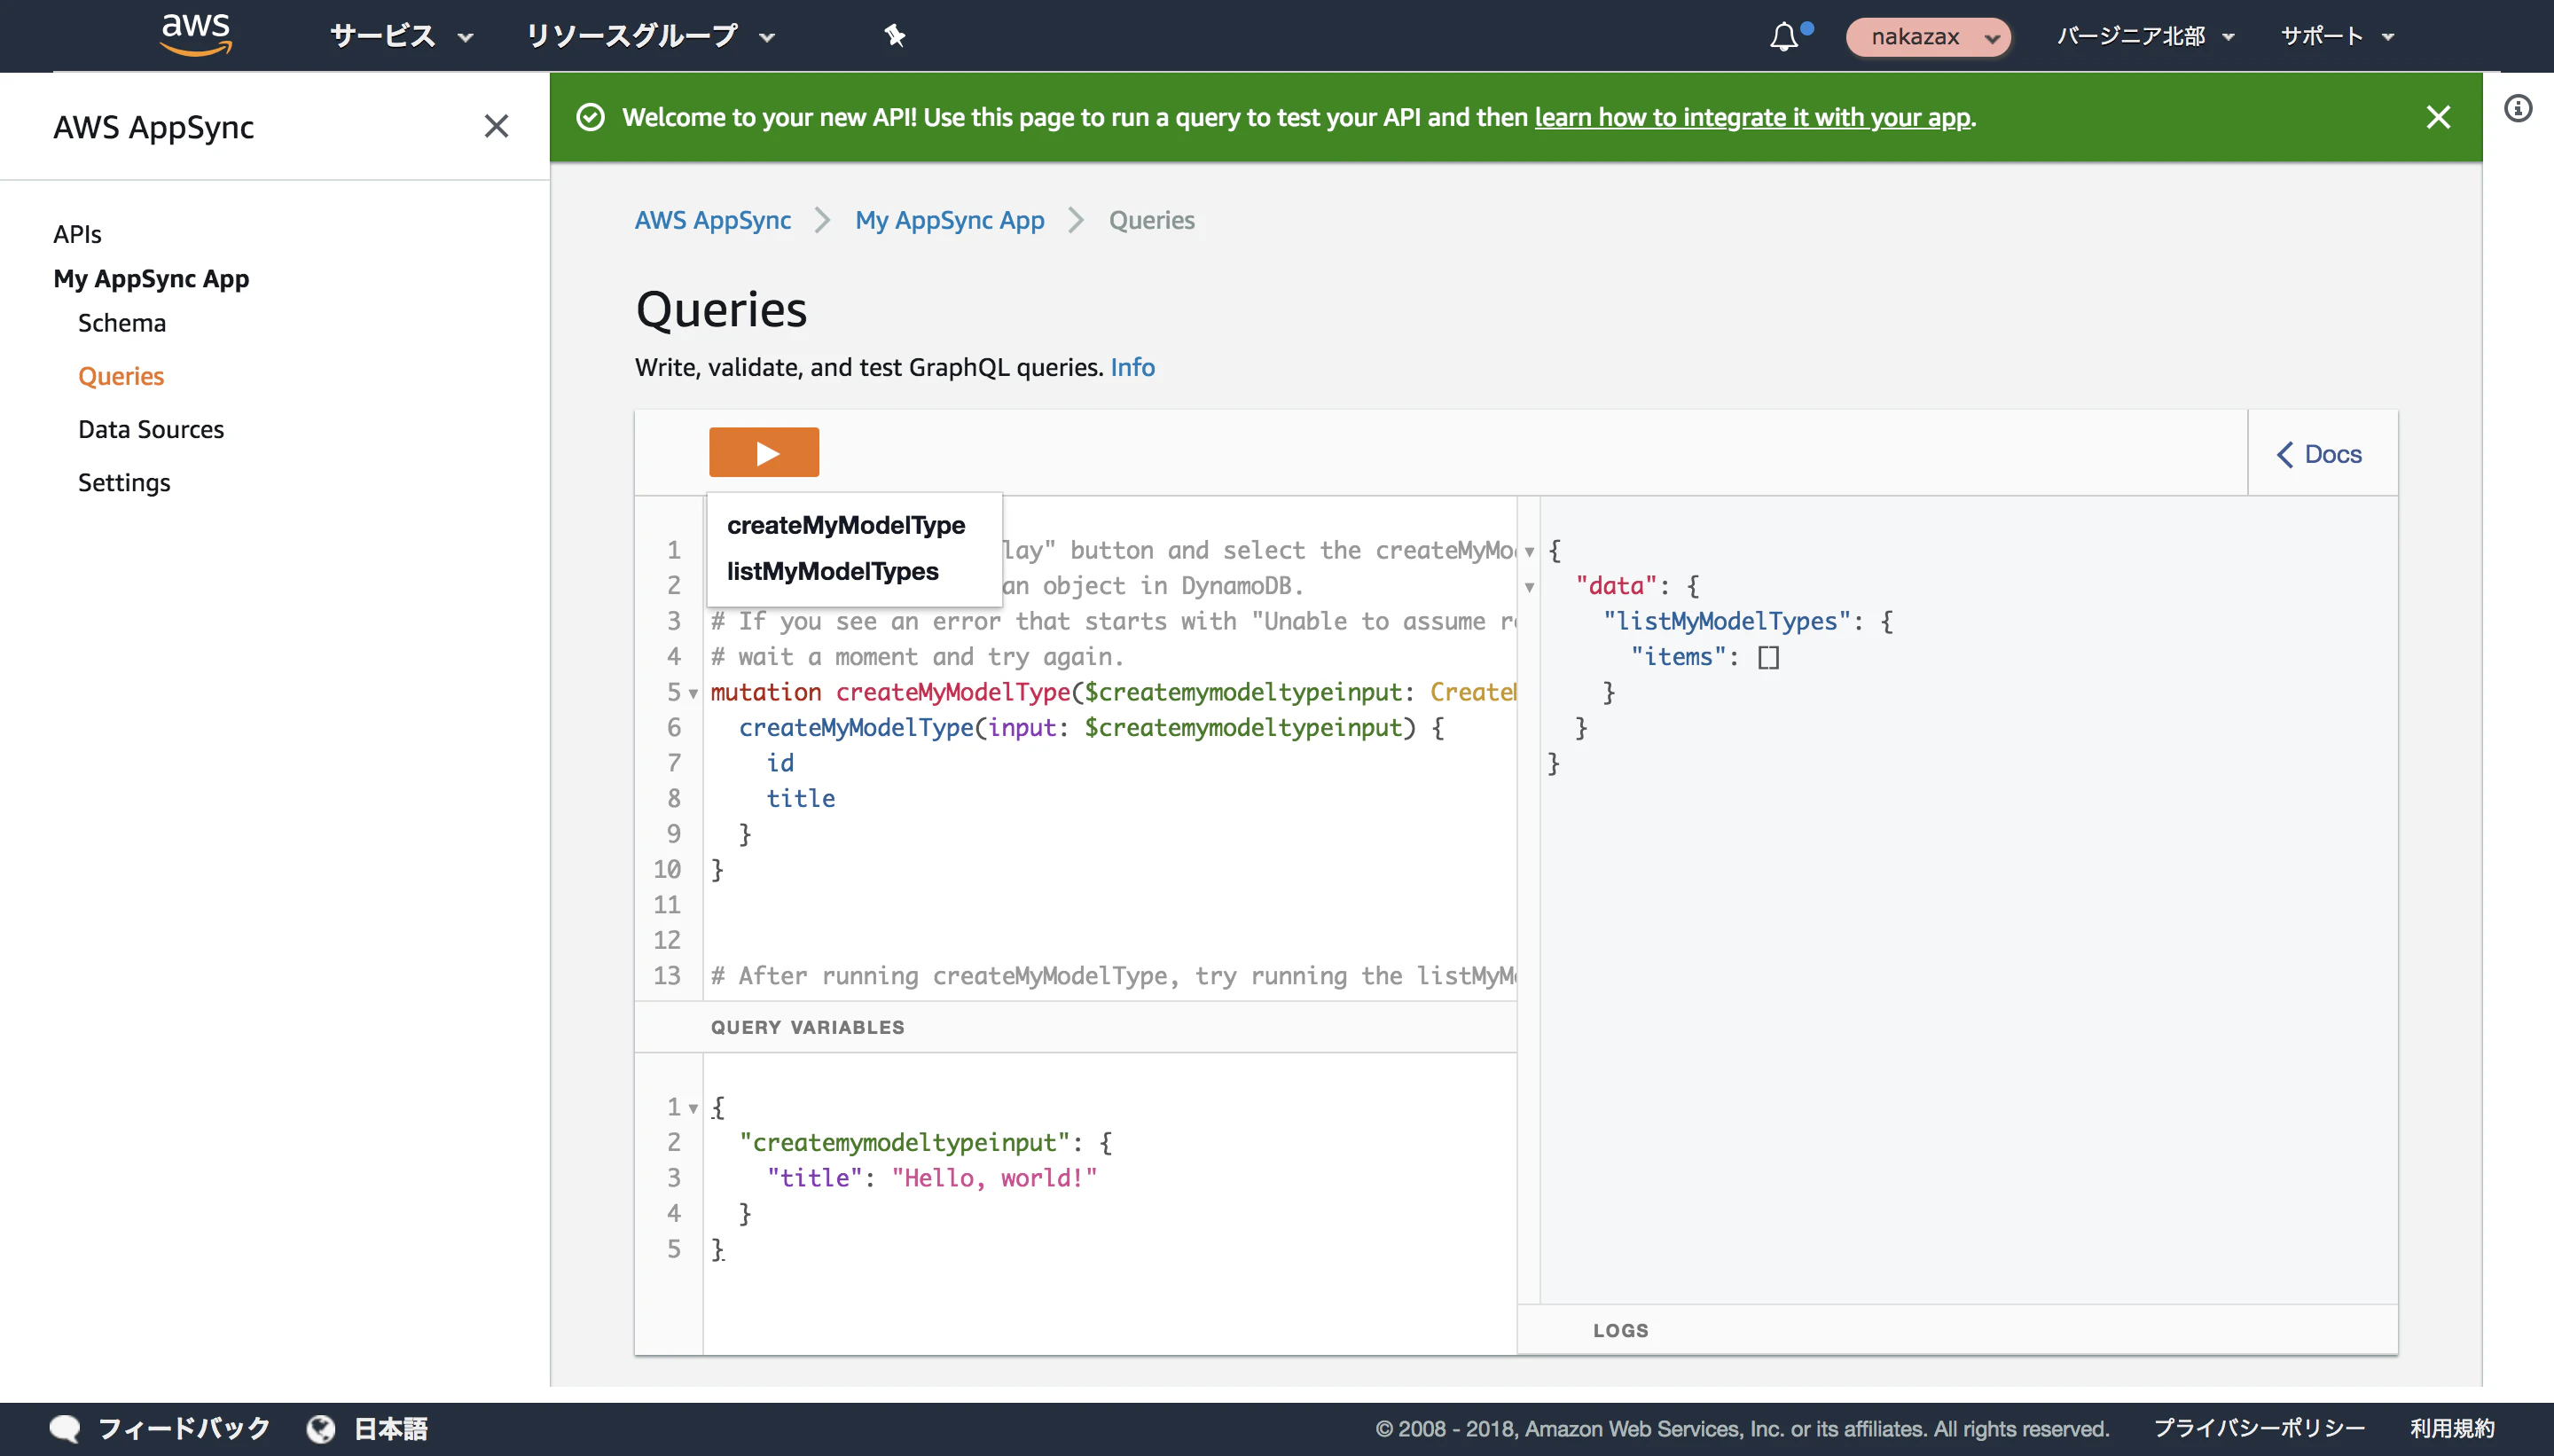Click the feedback speech bubble icon

(65, 1428)
